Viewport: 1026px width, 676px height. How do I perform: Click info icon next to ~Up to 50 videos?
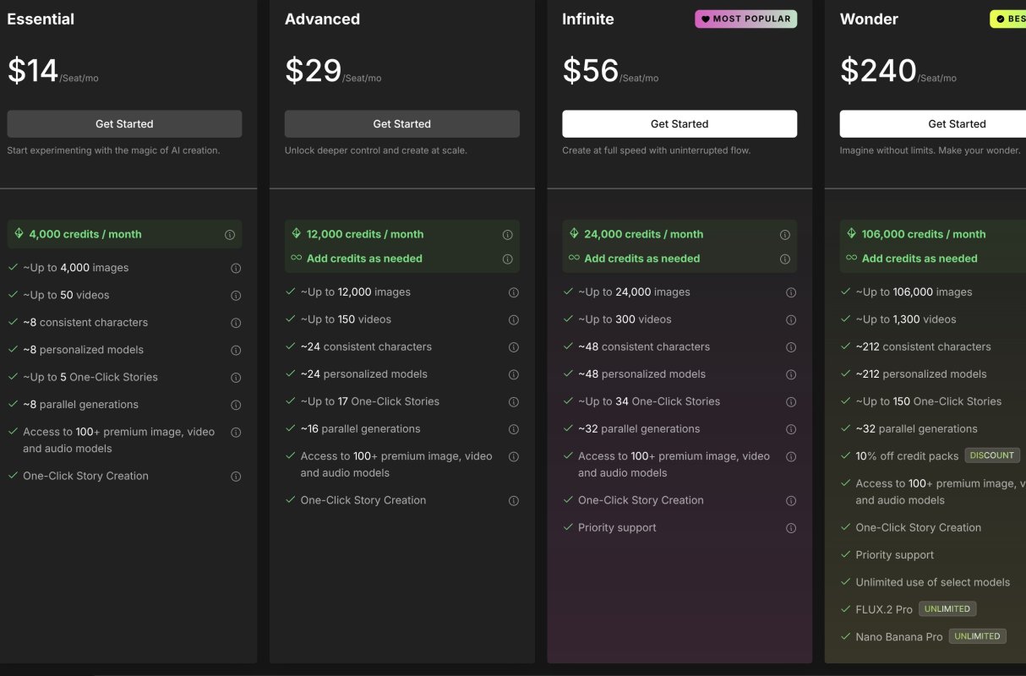pos(236,296)
